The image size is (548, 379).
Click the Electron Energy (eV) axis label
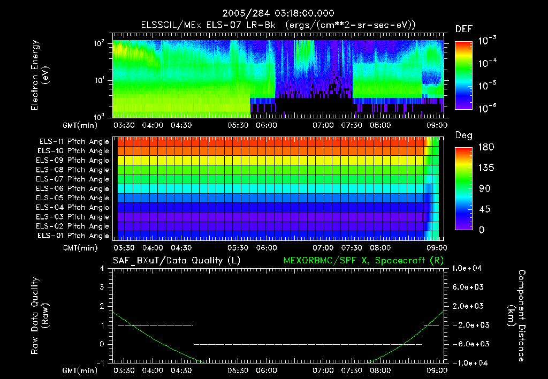(x=40, y=75)
